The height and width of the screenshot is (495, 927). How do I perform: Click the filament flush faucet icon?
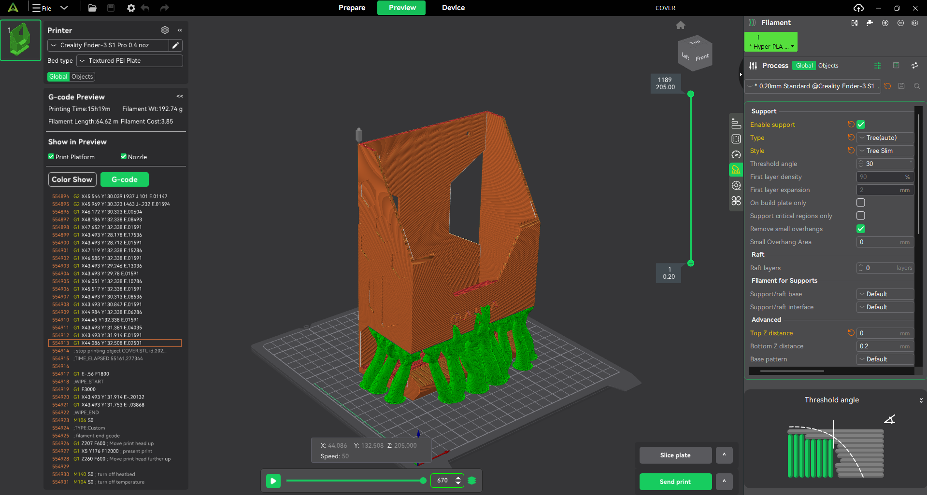[870, 23]
